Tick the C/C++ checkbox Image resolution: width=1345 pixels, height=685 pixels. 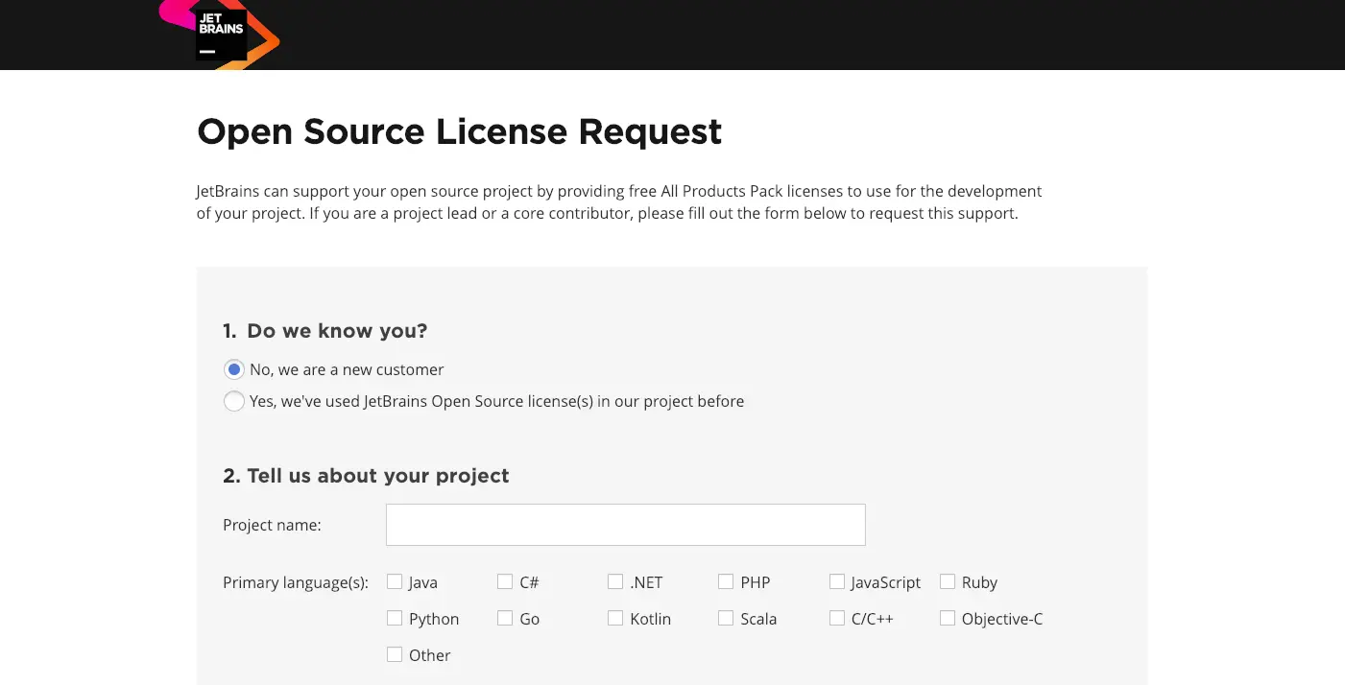pyautogui.click(x=837, y=618)
